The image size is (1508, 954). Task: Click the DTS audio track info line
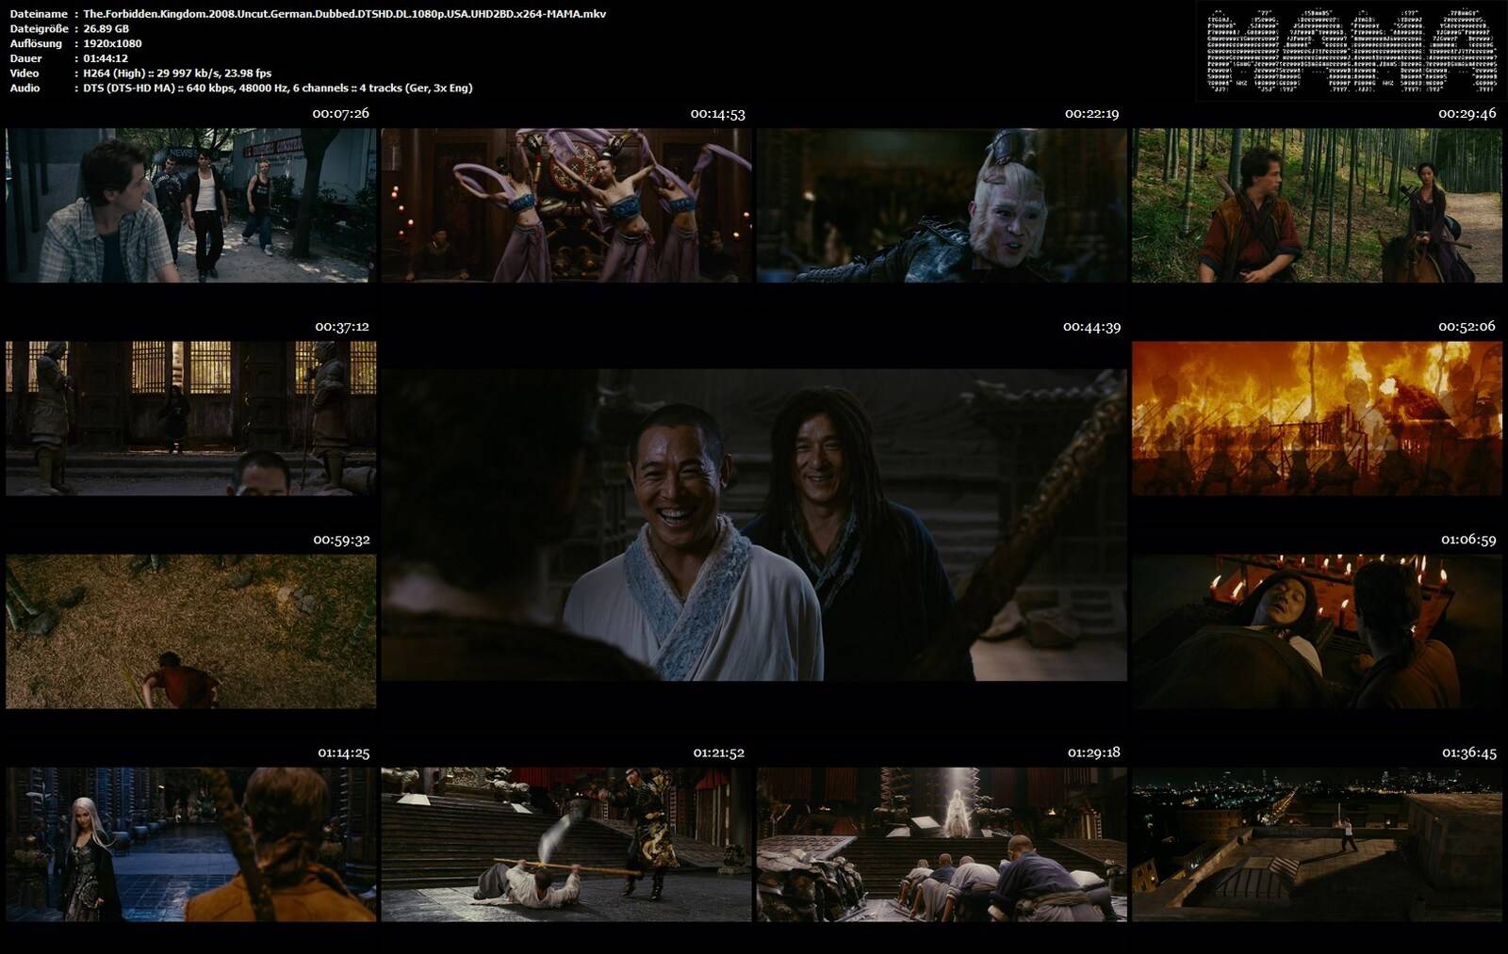click(x=278, y=88)
